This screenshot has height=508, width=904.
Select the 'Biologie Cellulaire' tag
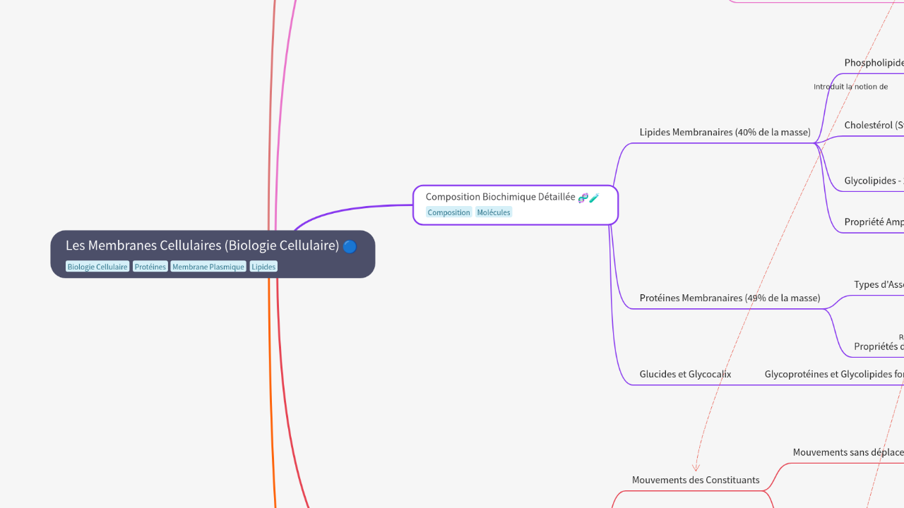[x=97, y=266]
